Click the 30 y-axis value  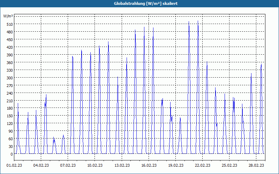point(11,146)
